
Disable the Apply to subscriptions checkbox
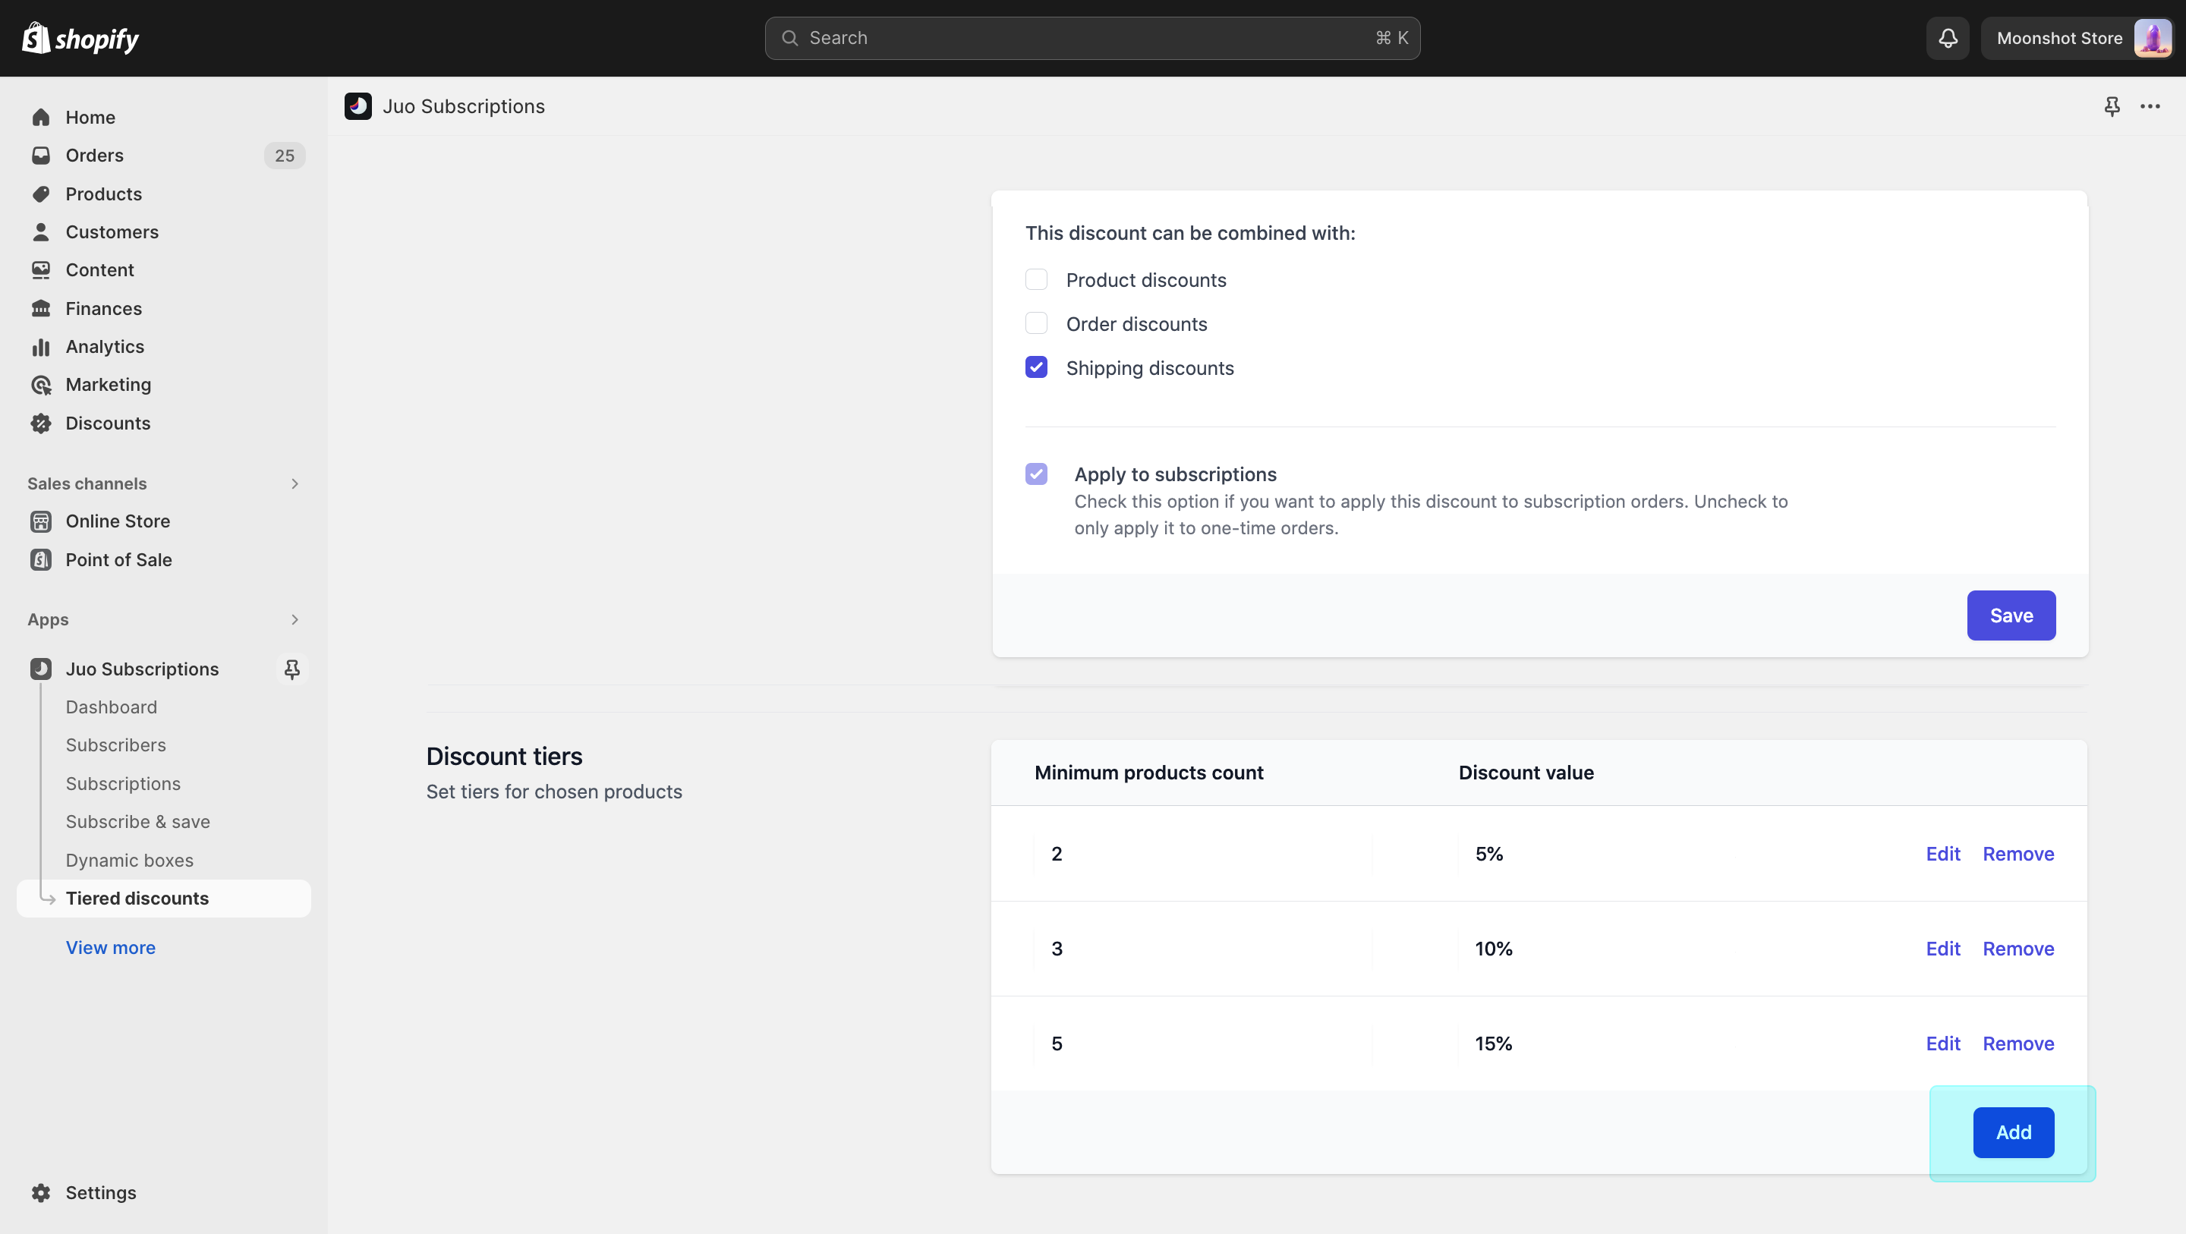coord(1036,473)
